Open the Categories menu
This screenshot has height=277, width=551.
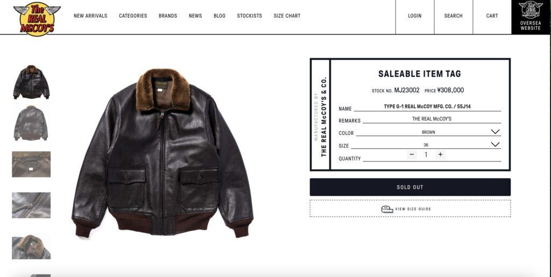[133, 16]
